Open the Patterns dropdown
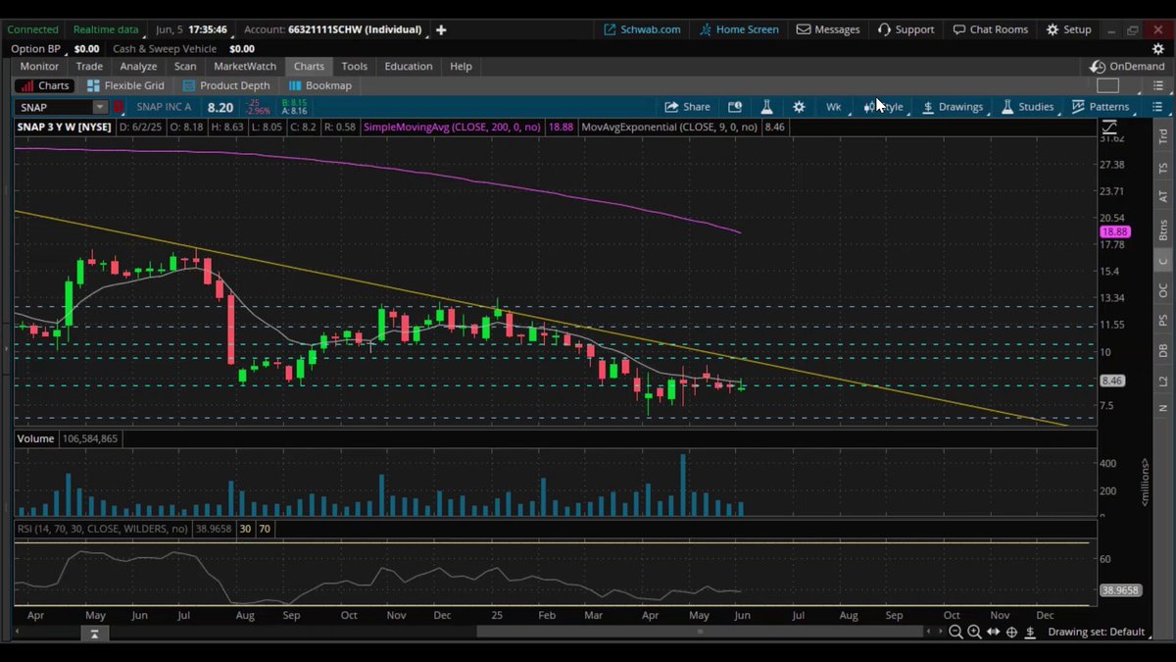 (1101, 107)
